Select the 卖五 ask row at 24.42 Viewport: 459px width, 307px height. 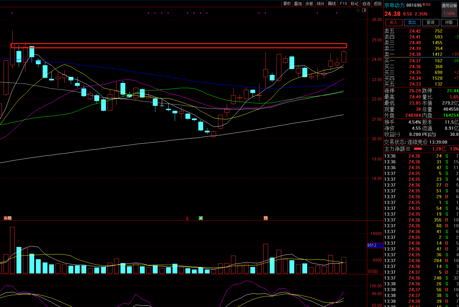(x=421, y=31)
